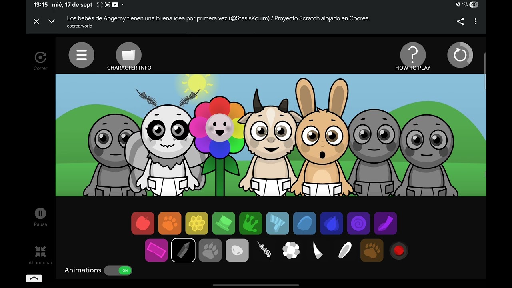Click the project title text

pyautogui.click(x=218, y=18)
